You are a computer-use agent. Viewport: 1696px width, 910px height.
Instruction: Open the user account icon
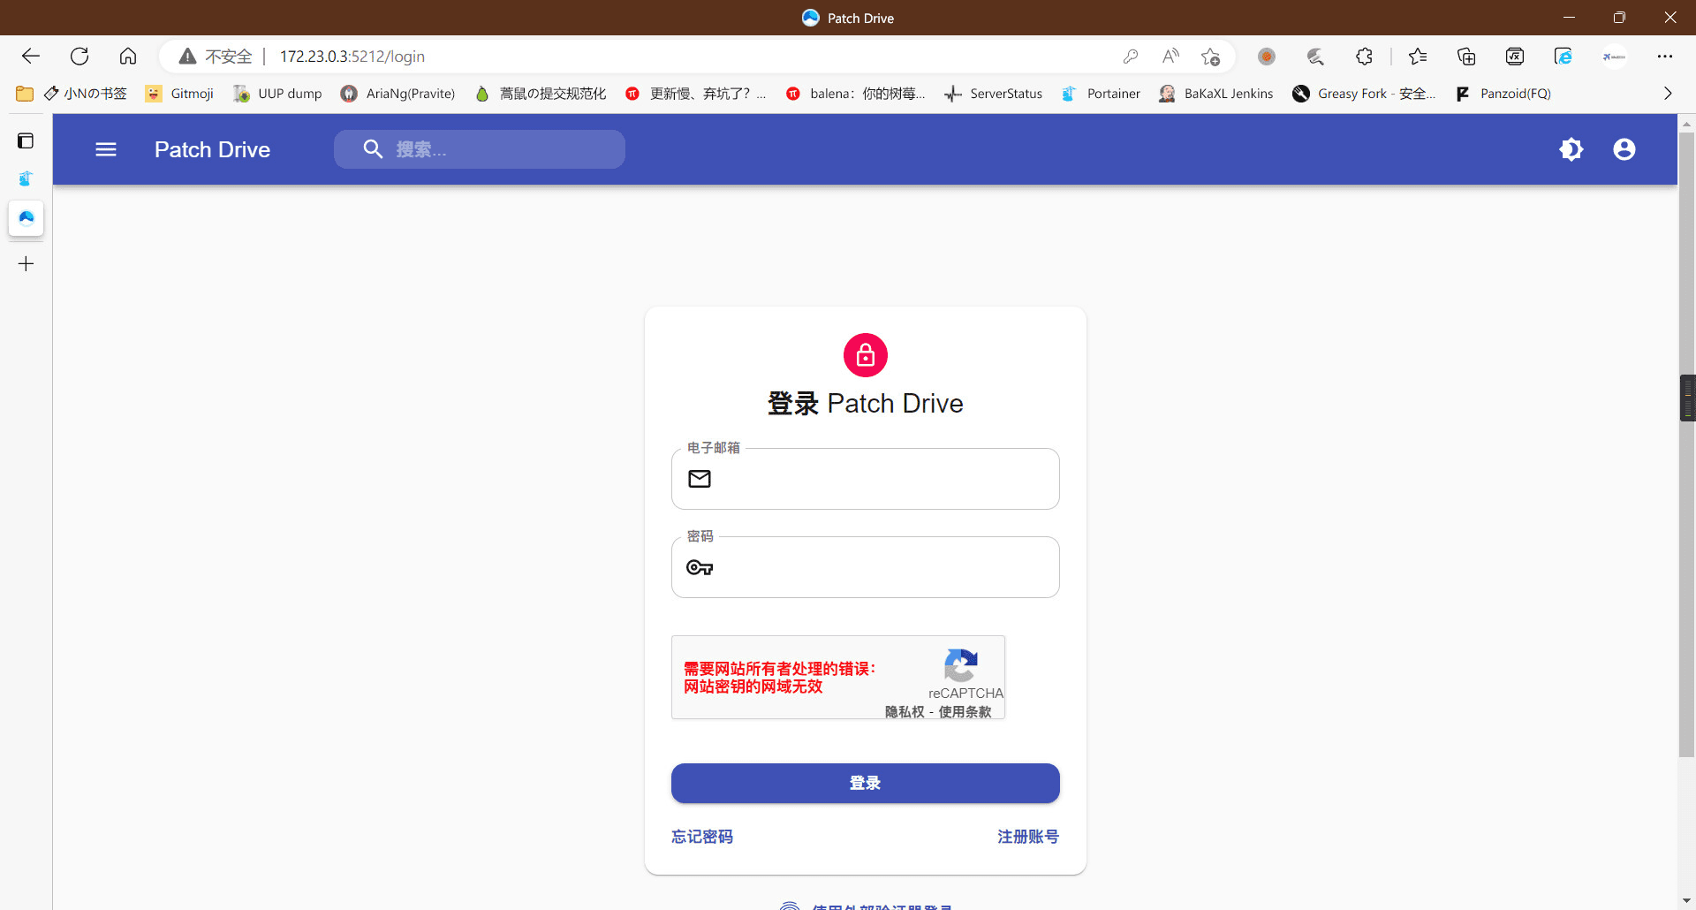[x=1624, y=149]
